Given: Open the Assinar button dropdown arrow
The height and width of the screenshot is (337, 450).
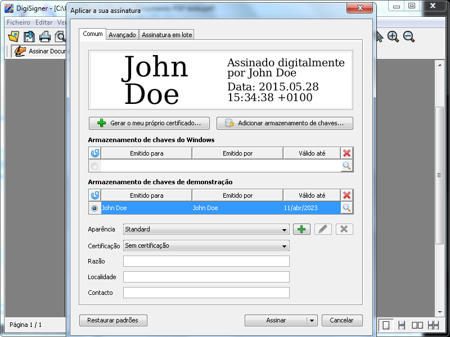Looking at the screenshot, I should pos(312,320).
